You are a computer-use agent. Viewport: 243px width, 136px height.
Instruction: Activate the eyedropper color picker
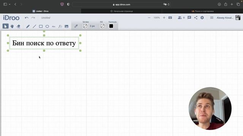[76, 26]
